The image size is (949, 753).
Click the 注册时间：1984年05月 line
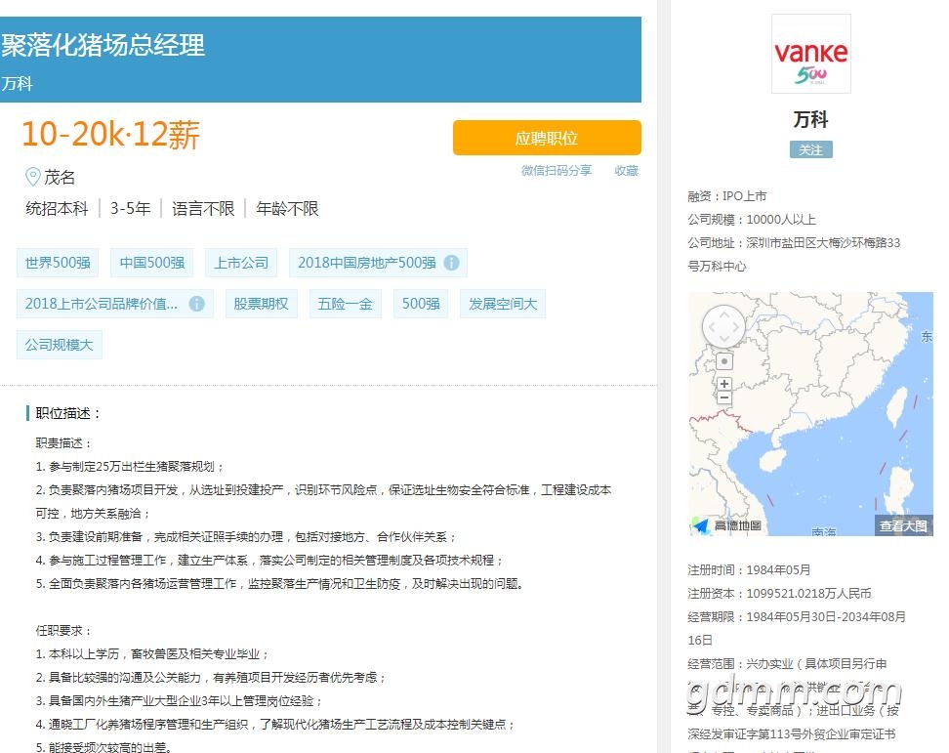(749, 570)
